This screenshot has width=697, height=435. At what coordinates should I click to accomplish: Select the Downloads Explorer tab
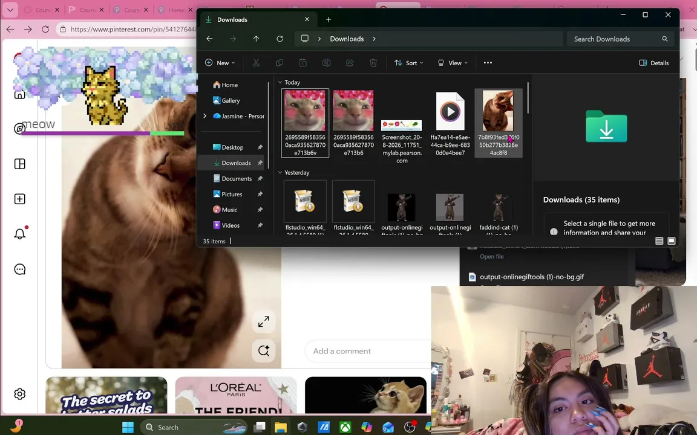tap(258, 19)
